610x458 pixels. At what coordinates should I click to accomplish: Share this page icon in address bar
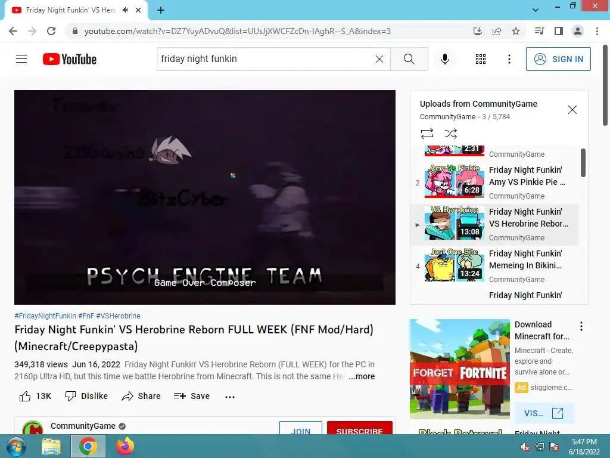pyautogui.click(x=496, y=31)
